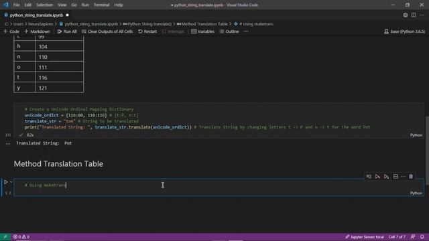
Task: Open run options dropdown beside cell play button
Action: pos(11,182)
